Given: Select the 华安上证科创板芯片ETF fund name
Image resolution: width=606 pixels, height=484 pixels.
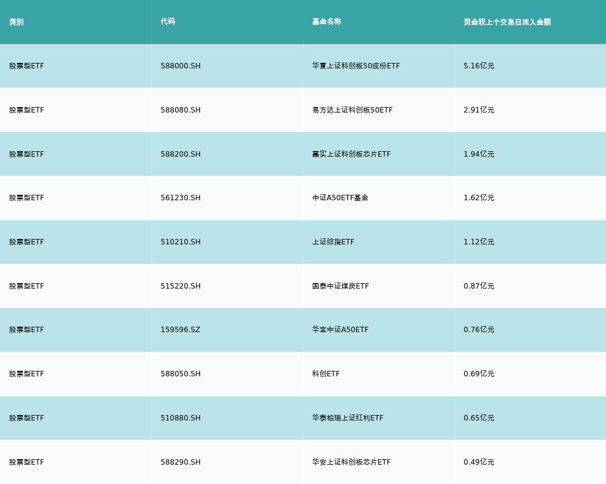Looking at the screenshot, I should tap(351, 462).
